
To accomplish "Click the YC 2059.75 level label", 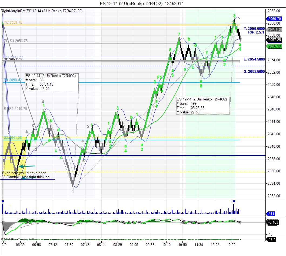I will (13, 22).
